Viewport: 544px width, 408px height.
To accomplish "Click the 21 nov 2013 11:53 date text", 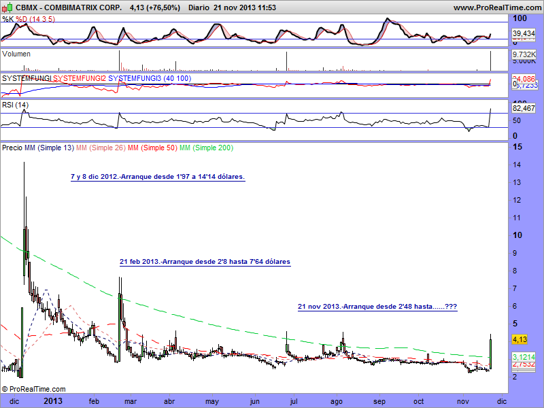I will coord(245,7).
